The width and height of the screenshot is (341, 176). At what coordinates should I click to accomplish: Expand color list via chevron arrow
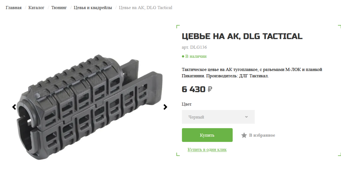[246, 117]
